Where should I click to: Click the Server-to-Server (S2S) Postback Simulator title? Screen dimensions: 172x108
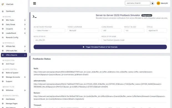click(x=118, y=15)
